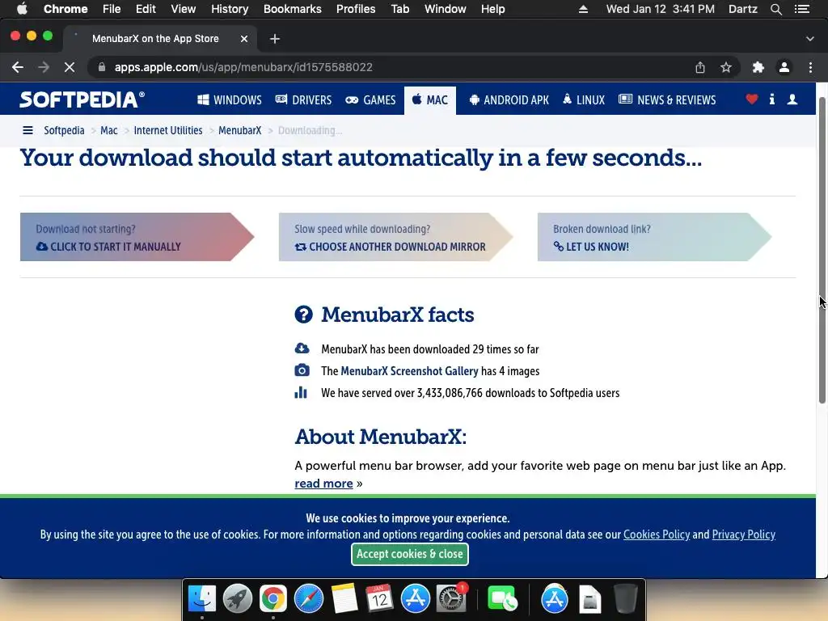Open Notes from the Dock
The height and width of the screenshot is (621, 828).
tap(344, 599)
